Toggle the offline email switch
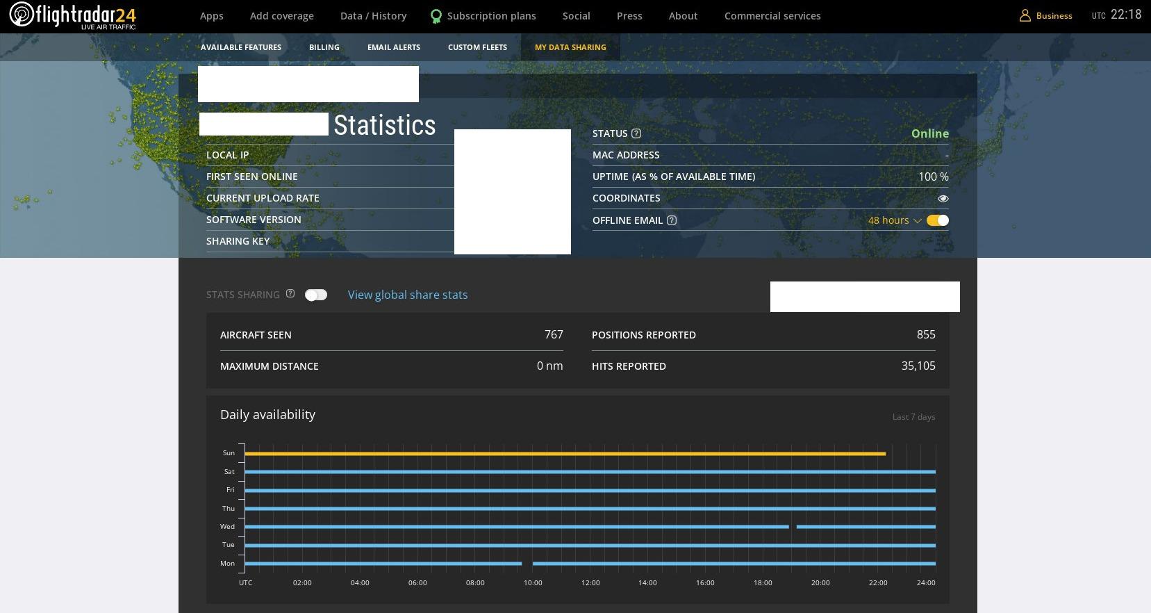Viewport: 1151px width, 613px height. [938, 220]
